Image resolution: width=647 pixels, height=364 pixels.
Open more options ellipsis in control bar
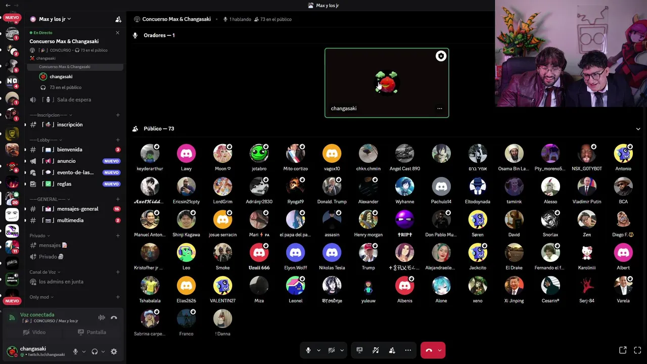[x=408, y=350]
